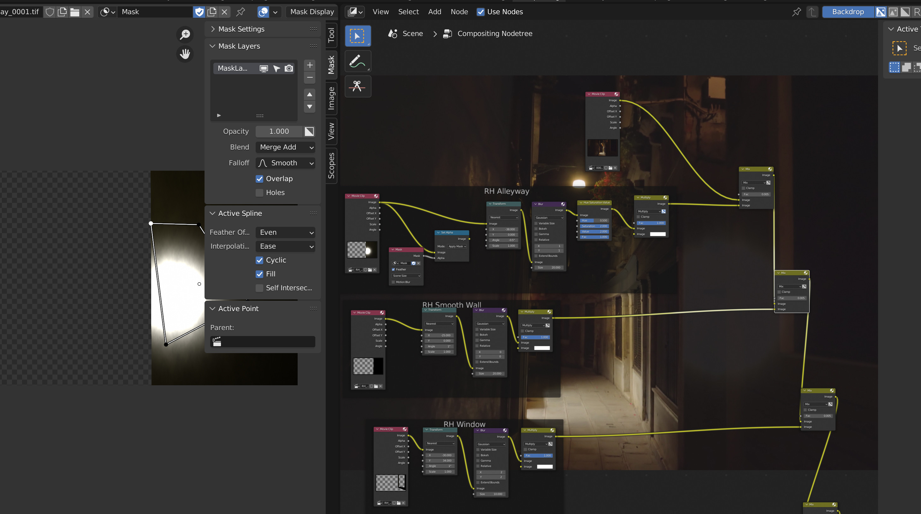Image resolution: width=921 pixels, height=514 pixels.
Task: Move mask layer up with up arrow
Action: (310, 94)
